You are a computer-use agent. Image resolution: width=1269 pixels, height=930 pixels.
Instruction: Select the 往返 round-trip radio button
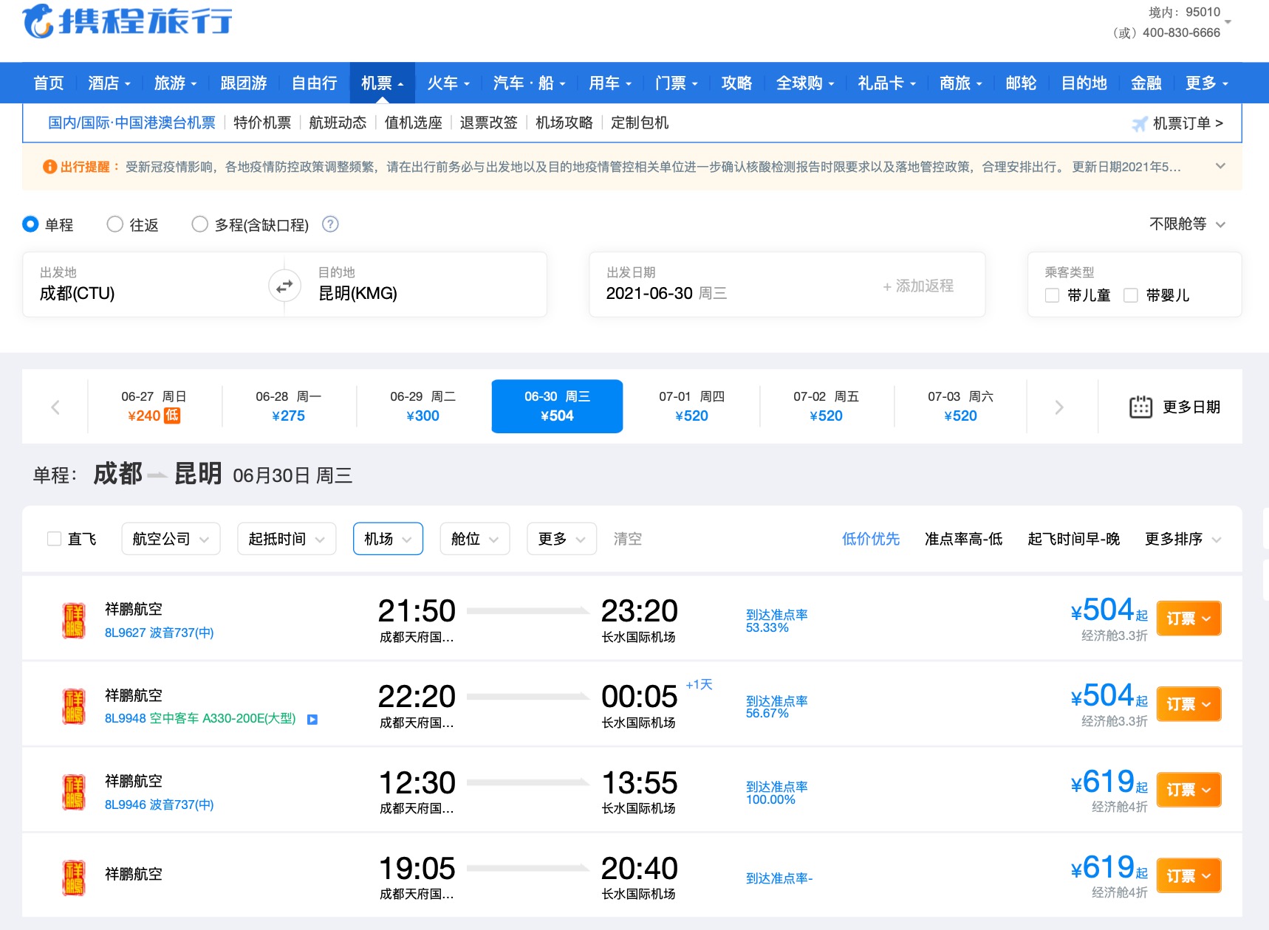coord(114,224)
